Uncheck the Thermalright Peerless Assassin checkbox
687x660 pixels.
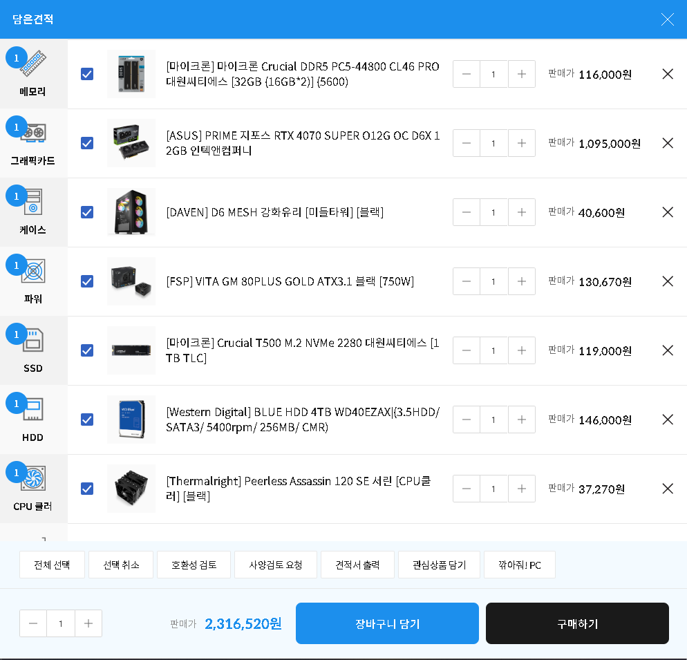(87, 489)
